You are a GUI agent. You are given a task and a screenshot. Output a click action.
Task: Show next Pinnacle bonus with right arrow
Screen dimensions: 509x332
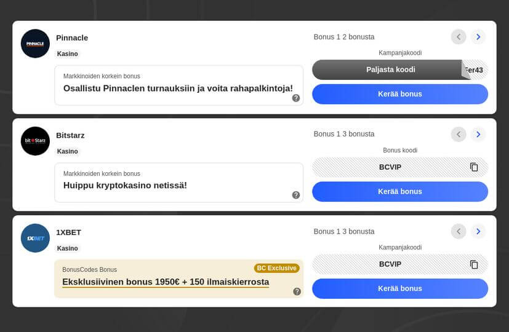click(x=478, y=37)
